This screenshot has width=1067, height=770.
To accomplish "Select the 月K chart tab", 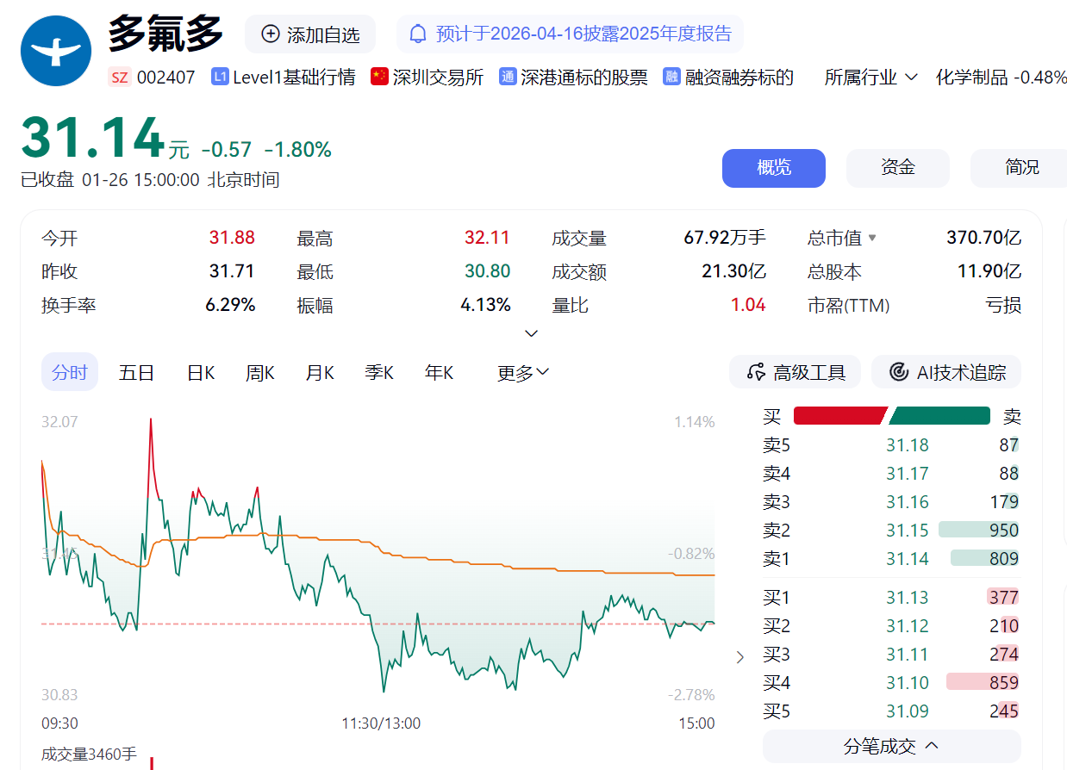I will click(x=320, y=372).
